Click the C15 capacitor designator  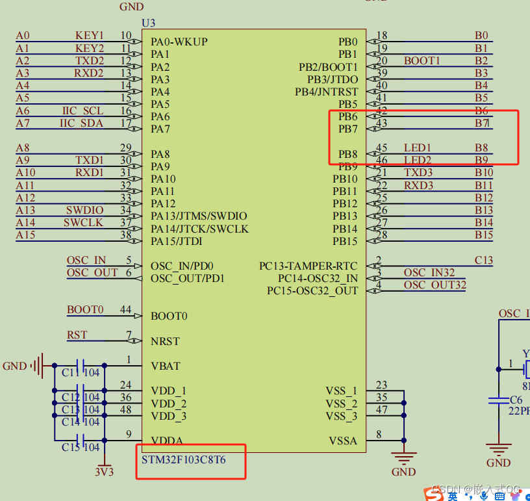70,448
